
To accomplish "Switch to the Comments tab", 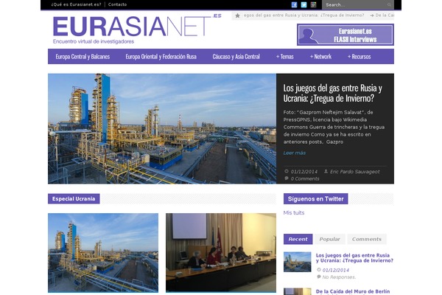I will coord(367,239).
